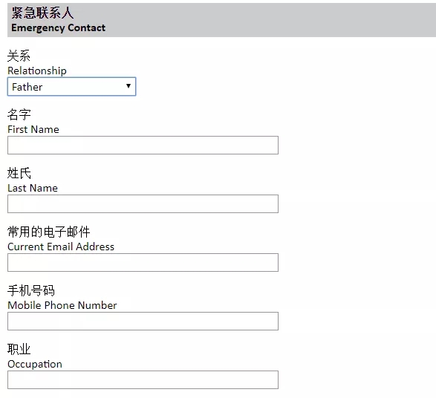Viewport: 436px width, 398px height.
Task: Click the 关系 Chinese label
Action: pos(19,56)
